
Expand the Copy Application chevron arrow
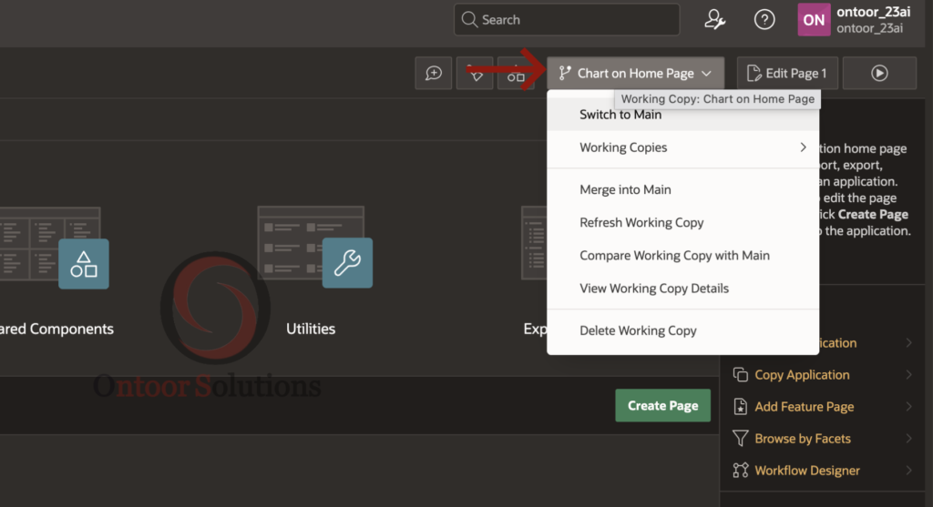tap(908, 375)
